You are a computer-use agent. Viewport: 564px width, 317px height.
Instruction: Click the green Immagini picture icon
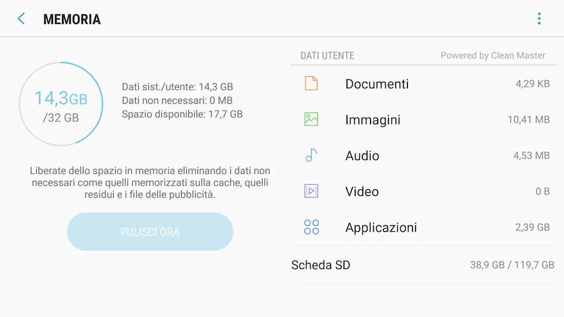point(311,119)
